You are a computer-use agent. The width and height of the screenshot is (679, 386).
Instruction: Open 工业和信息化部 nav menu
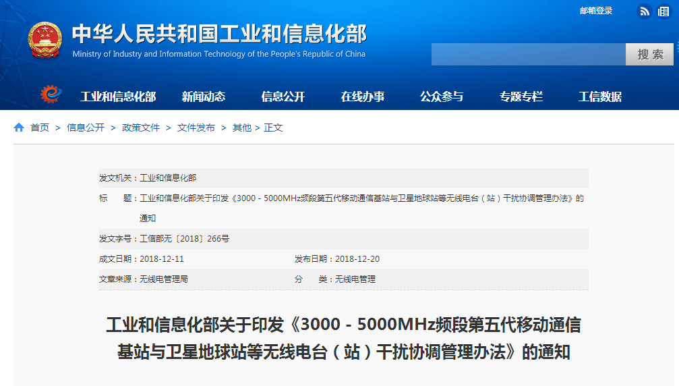(118, 96)
